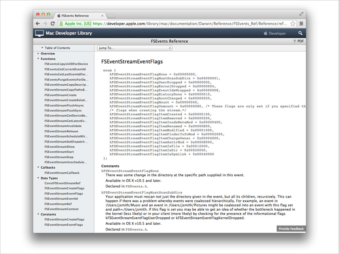The height and width of the screenshot is (254, 339).
Task: Go to FSEventStreamFlushSync
Action: tap(63, 110)
